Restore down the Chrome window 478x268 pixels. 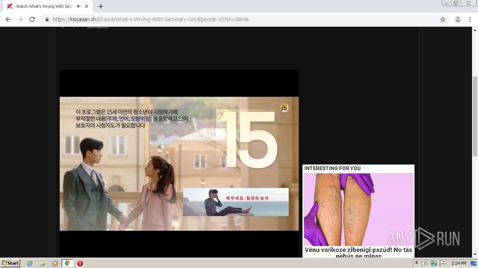[456, 3]
